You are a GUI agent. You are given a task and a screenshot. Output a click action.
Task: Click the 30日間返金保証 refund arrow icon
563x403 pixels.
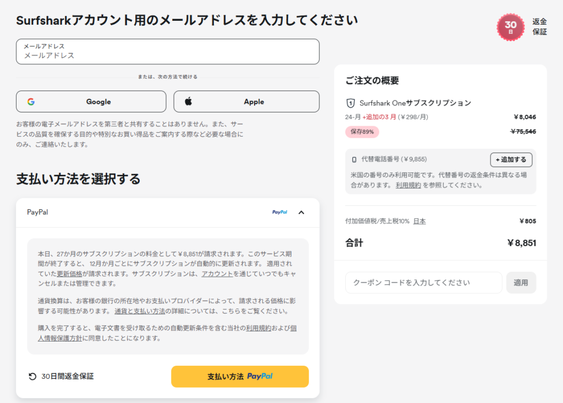click(32, 377)
